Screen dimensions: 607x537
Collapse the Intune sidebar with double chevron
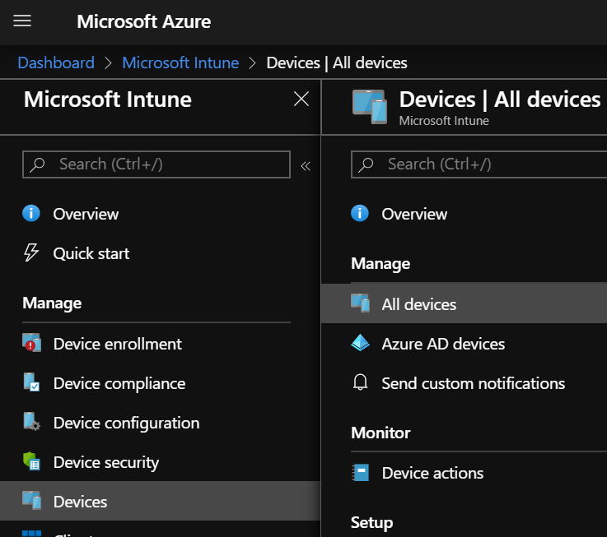(x=306, y=165)
